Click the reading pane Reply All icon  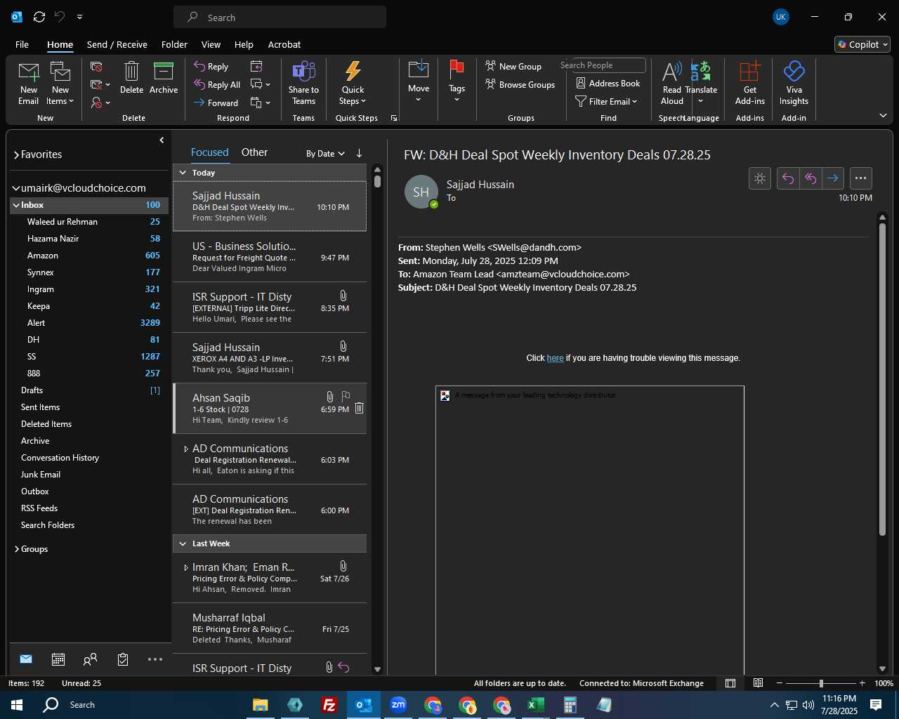pyautogui.click(x=811, y=178)
